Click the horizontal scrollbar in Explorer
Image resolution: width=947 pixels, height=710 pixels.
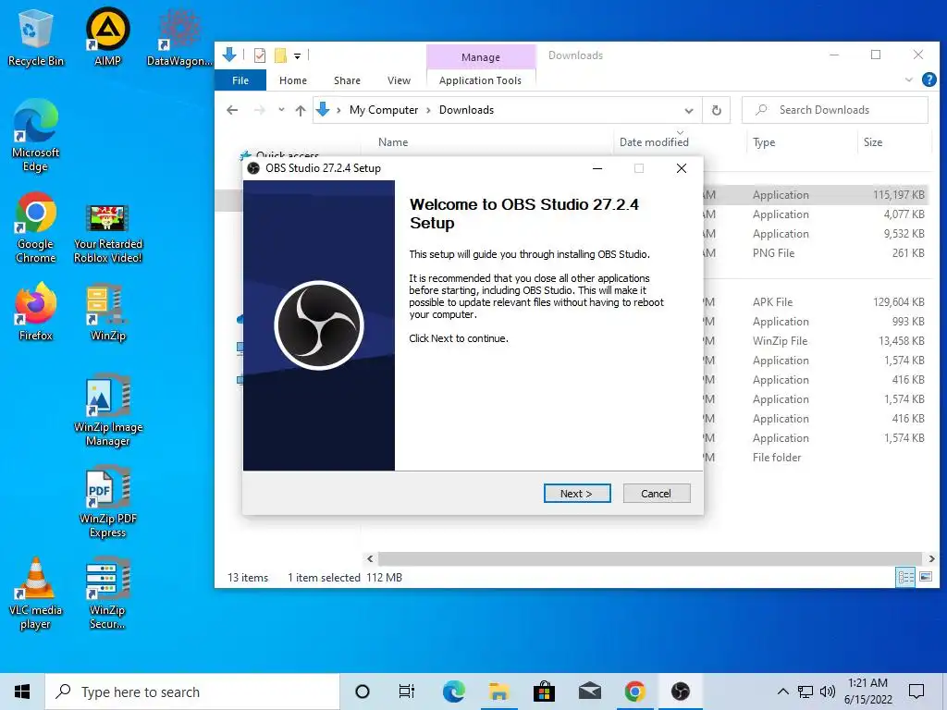click(650, 558)
